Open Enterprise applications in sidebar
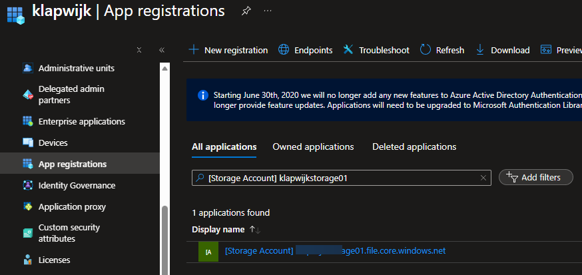This screenshot has width=582, height=275. click(81, 122)
